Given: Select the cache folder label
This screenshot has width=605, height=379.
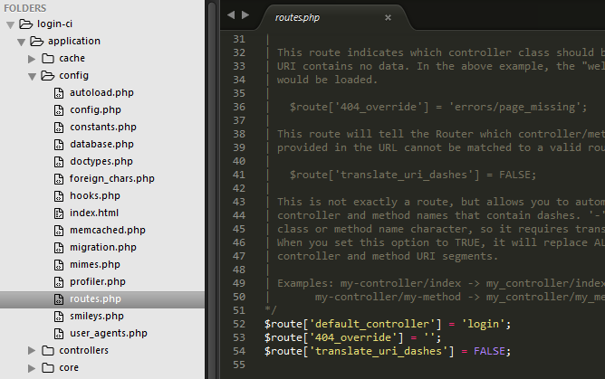Looking at the screenshot, I should [72, 58].
